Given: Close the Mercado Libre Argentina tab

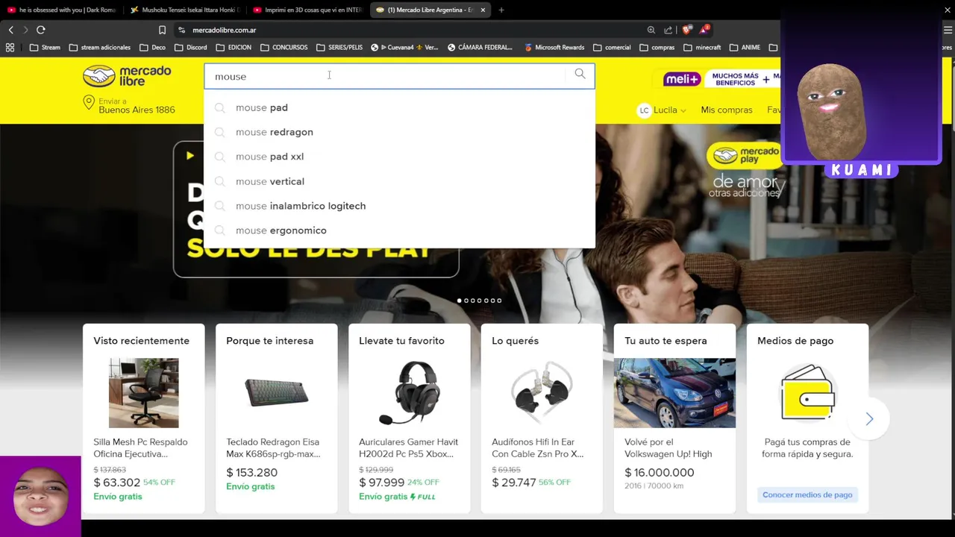Looking at the screenshot, I should point(483,10).
